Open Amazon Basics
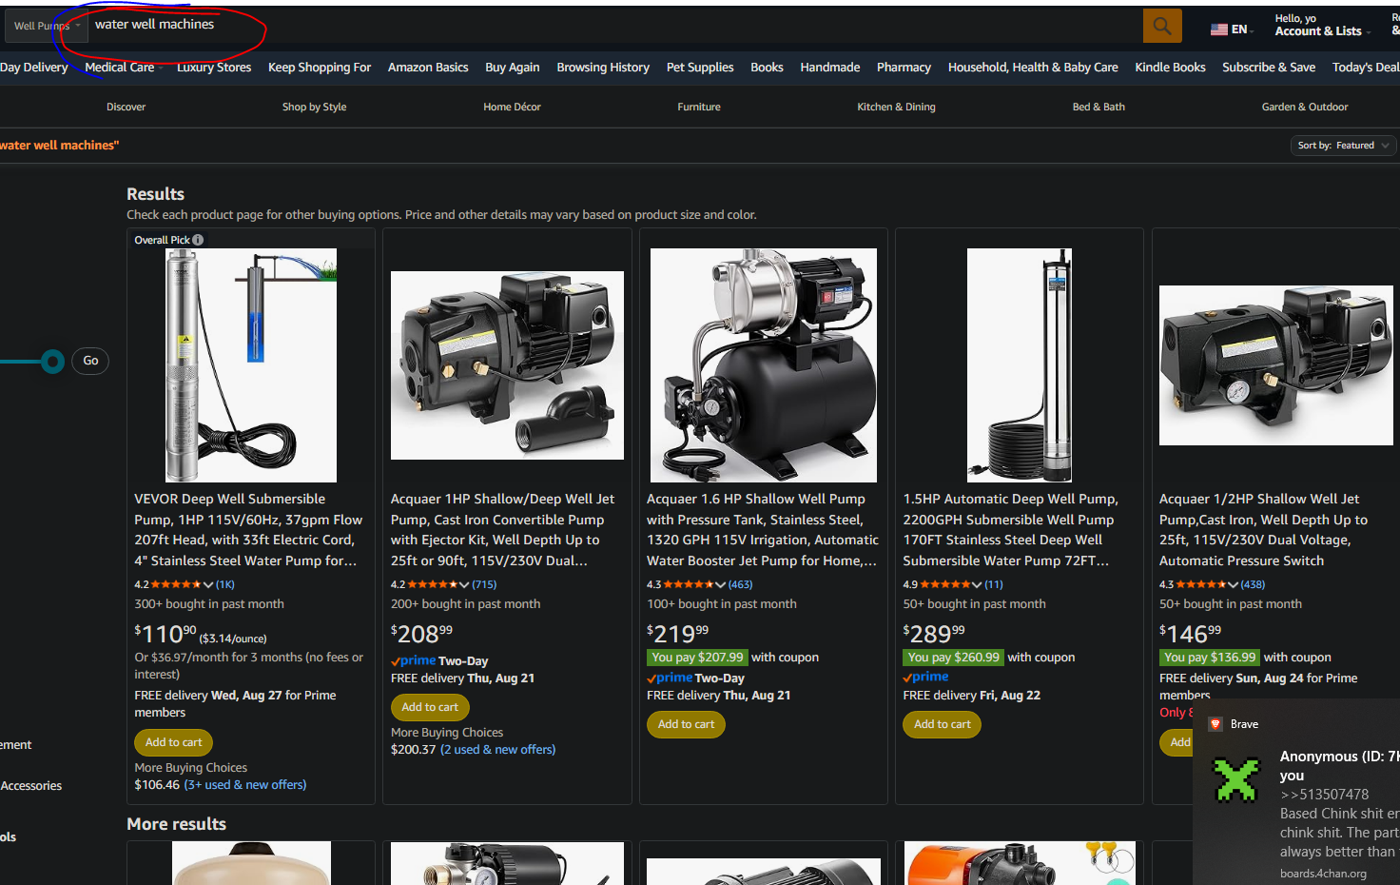Viewport: 1400px width, 885px height. pyautogui.click(x=428, y=68)
